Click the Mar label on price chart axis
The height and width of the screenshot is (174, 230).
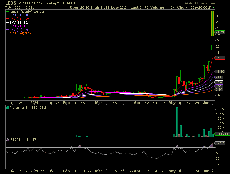click(98, 103)
